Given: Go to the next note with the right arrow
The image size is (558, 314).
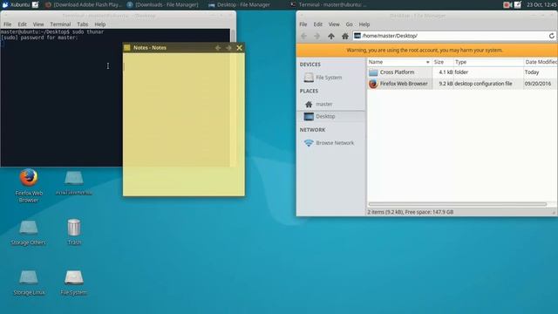Looking at the screenshot, I should click(x=228, y=48).
